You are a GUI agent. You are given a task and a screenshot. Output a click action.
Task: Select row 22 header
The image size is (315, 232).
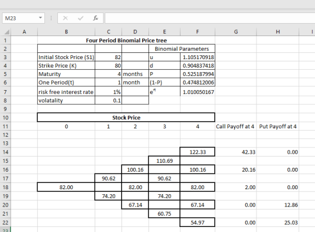point(5,222)
